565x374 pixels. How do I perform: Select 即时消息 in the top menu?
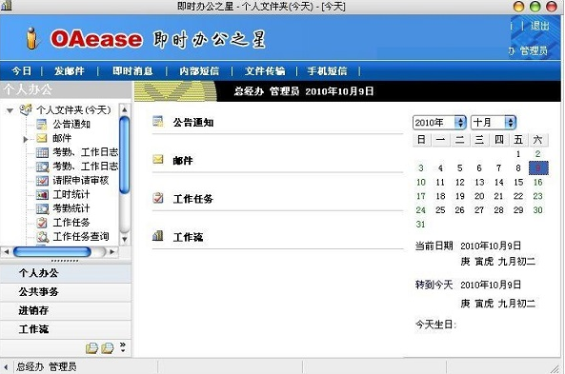pos(132,71)
